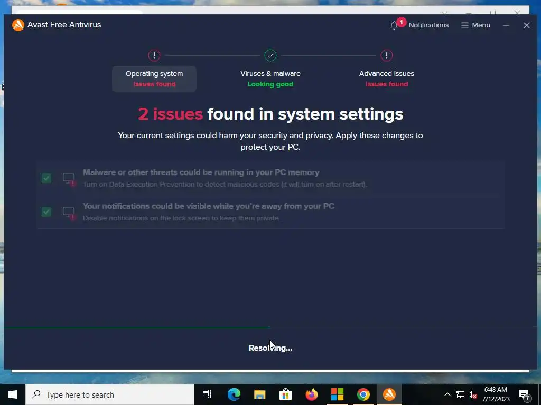
Task: Select the Advanced issues alert icon
Action: coord(386,55)
